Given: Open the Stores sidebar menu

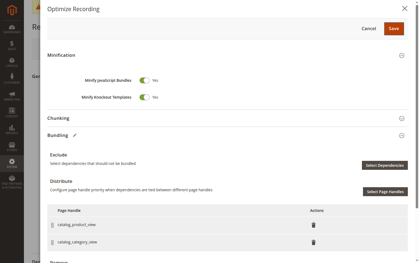Looking at the screenshot, I should pyautogui.click(x=12, y=147).
